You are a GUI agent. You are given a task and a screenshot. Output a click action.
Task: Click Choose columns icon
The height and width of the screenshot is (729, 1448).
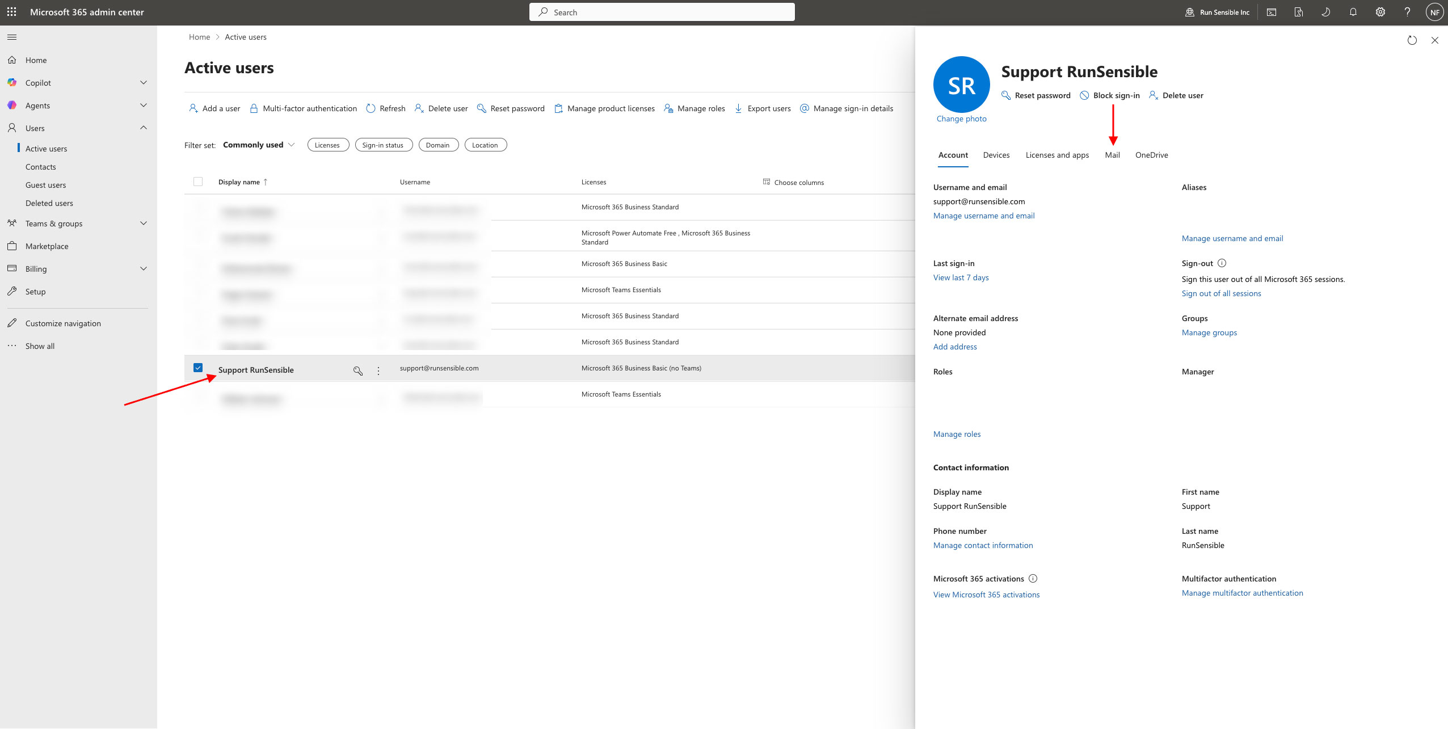coord(767,182)
